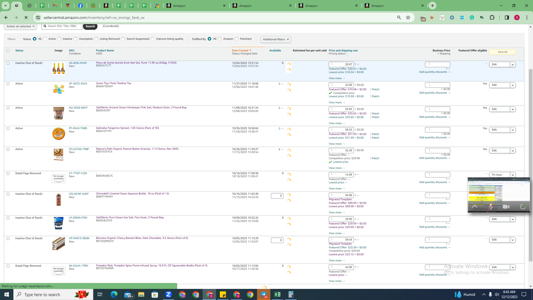533x300 pixels.
Task: Sort by the Date Created column
Action: pos(241,51)
